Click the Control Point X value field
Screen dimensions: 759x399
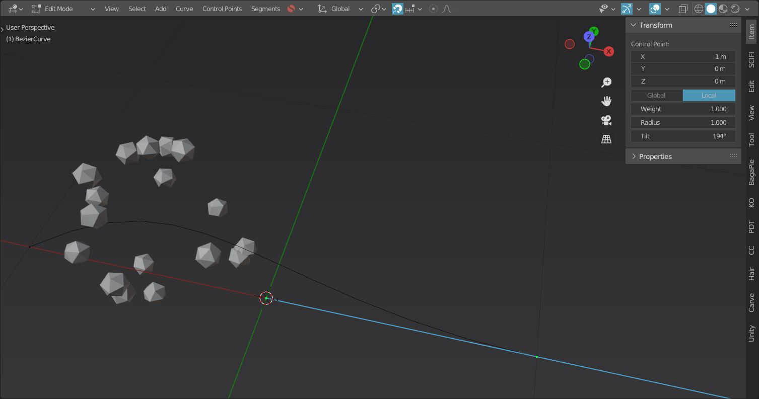click(x=683, y=56)
